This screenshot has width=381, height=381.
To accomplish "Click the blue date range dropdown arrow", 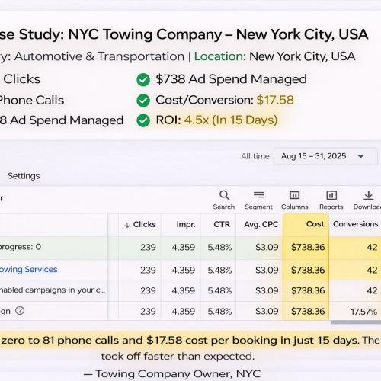I will tap(360, 156).
